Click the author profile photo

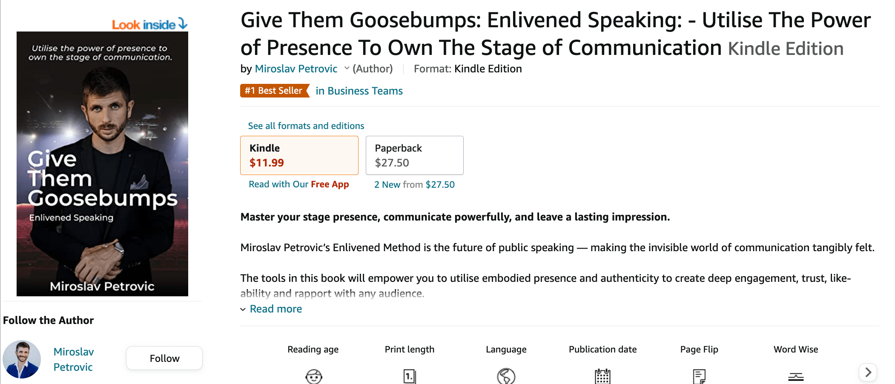point(22,359)
